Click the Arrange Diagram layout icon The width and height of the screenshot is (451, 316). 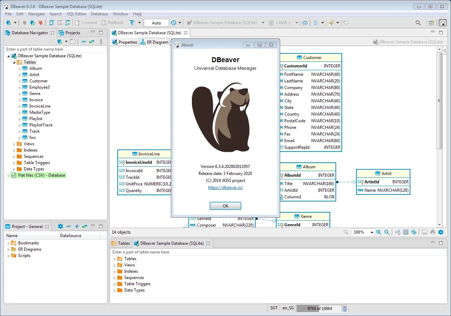[398, 232]
